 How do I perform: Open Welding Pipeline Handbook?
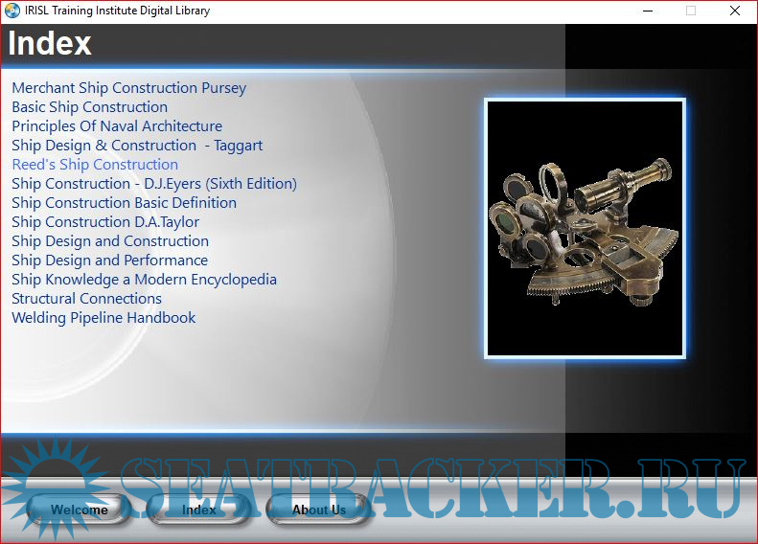point(103,318)
